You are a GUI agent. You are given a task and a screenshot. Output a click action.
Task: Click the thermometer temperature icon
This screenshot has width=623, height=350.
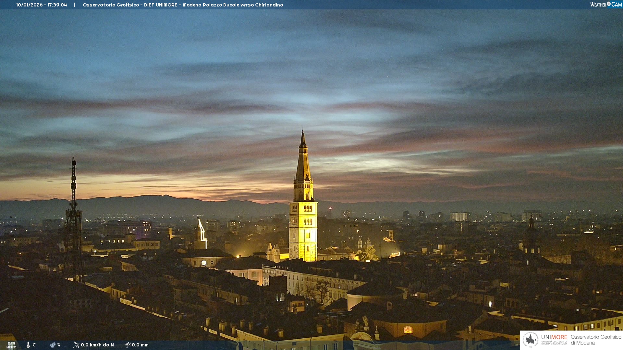click(x=28, y=345)
